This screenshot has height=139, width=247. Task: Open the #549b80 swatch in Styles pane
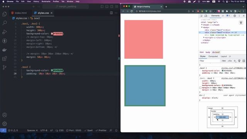tap(223, 71)
